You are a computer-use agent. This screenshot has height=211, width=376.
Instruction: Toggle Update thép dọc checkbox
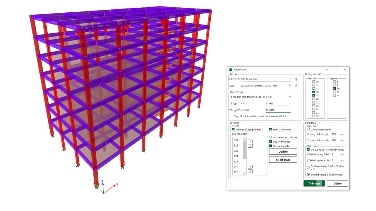click(271, 142)
